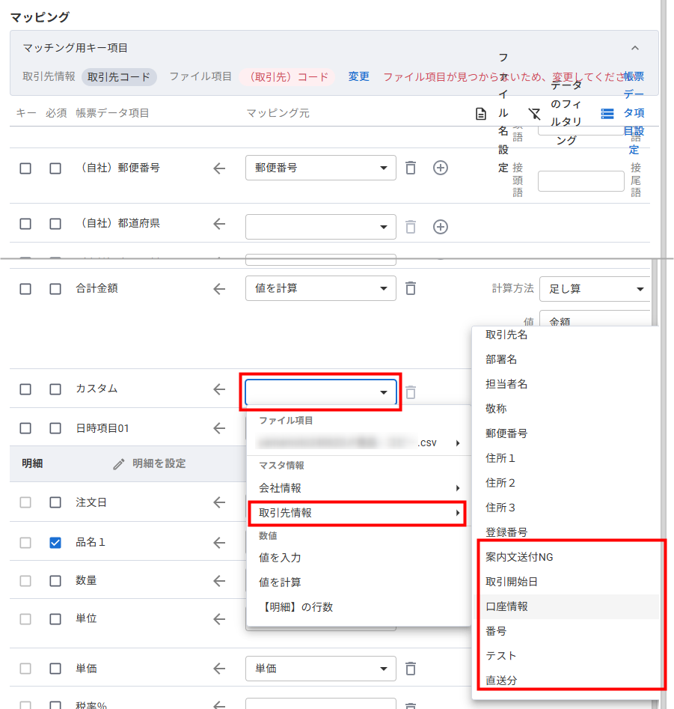Open the 郵便番号 mapping source dropdown
674x709 pixels.
tap(320, 168)
